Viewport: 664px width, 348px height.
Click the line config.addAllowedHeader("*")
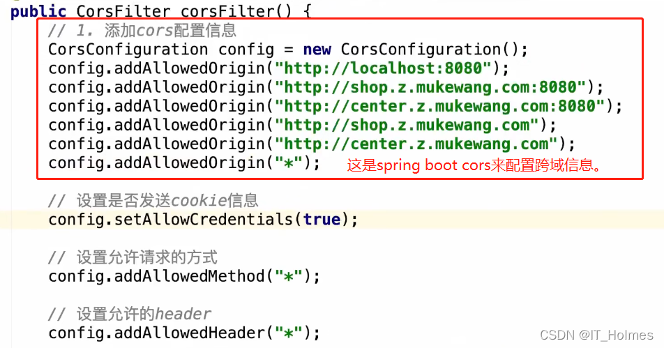pyautogui.click(x=184, y=333)
